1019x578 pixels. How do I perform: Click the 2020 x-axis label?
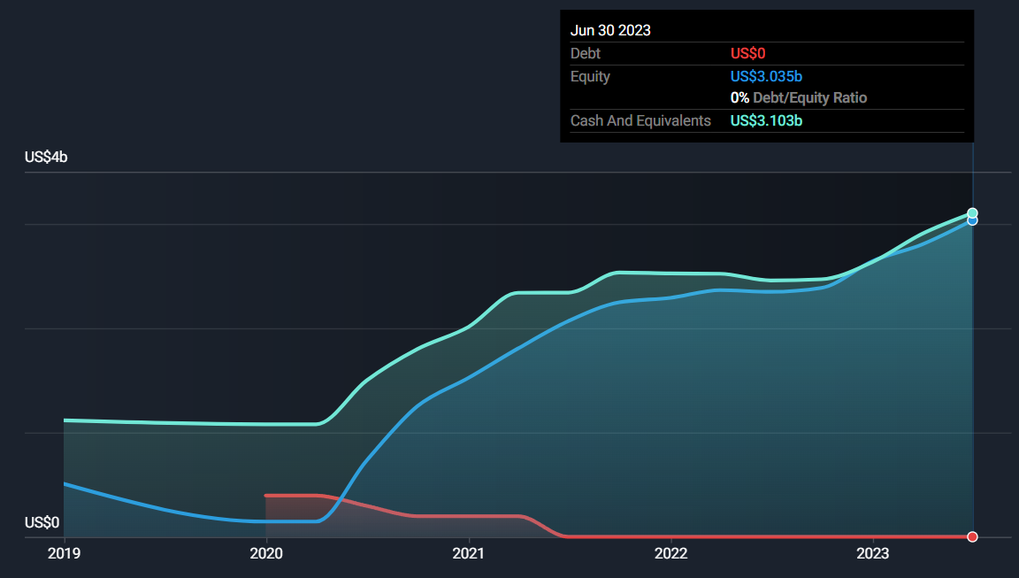(265, 553)
